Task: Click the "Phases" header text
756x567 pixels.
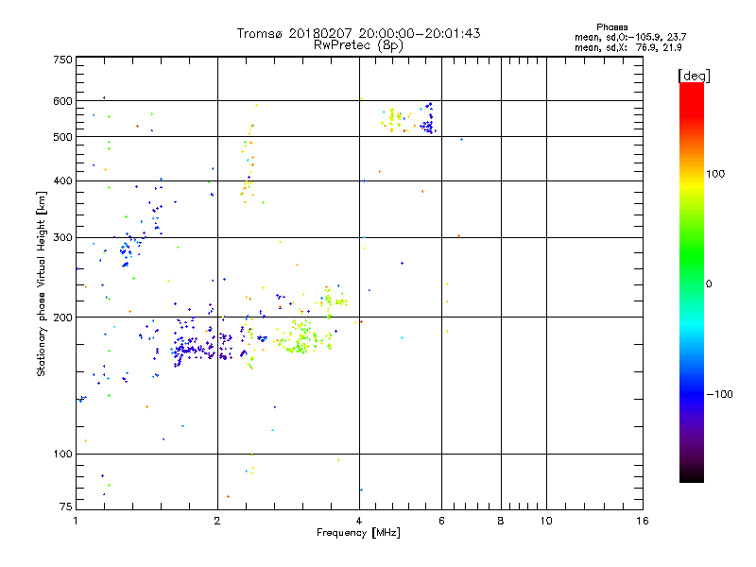Action: coord(611,27)
